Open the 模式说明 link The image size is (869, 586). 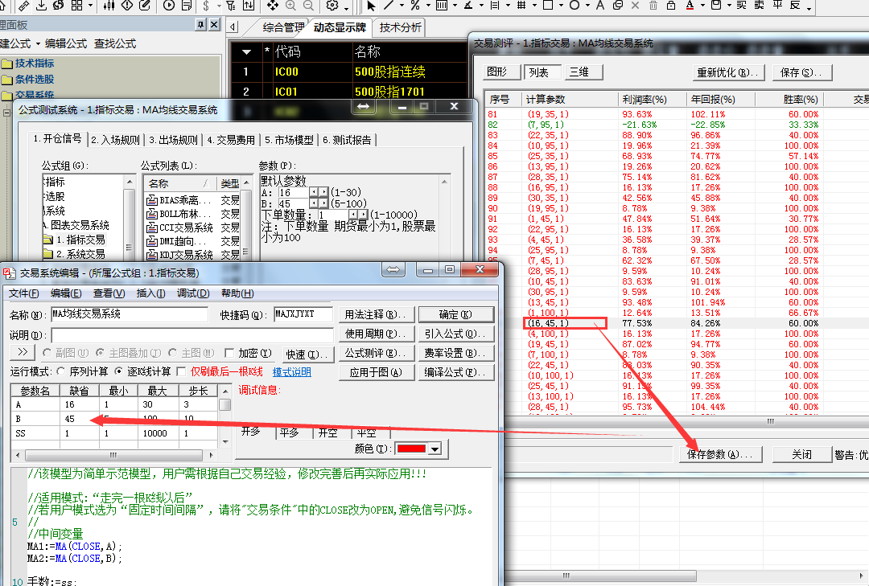(x=291, y=372)
